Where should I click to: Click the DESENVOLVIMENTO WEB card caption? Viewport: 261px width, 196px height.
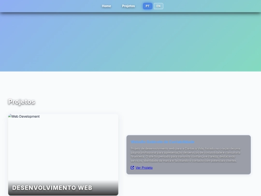(52, 188)
